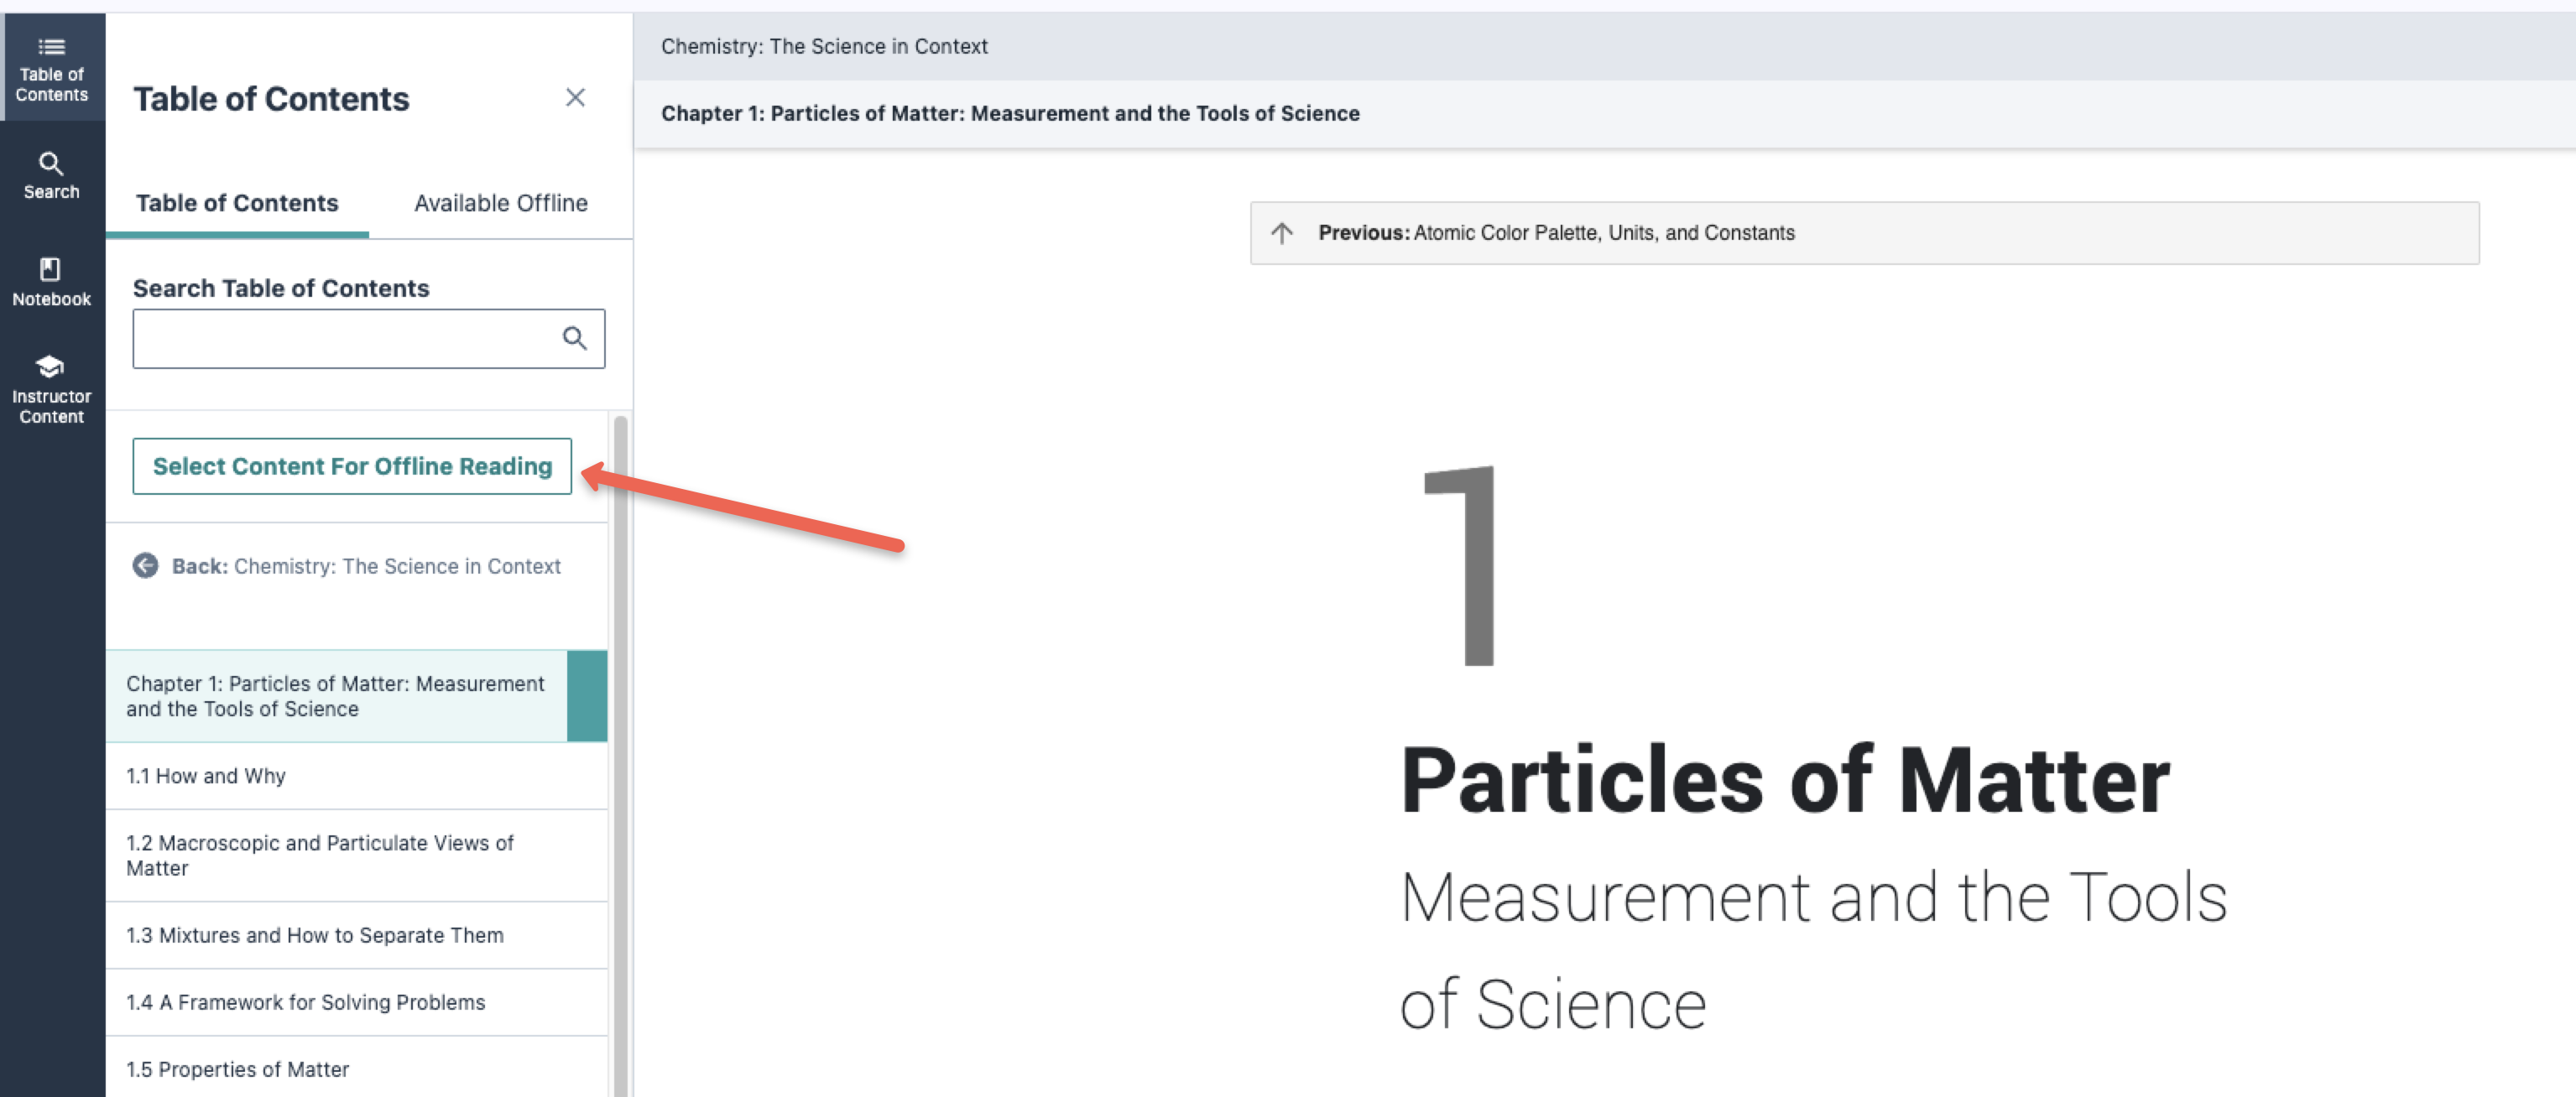The width and height of the screenshot is (2576, 1097).
Task: Open the Notebook sidebar icon
Action: pos(51,282)
